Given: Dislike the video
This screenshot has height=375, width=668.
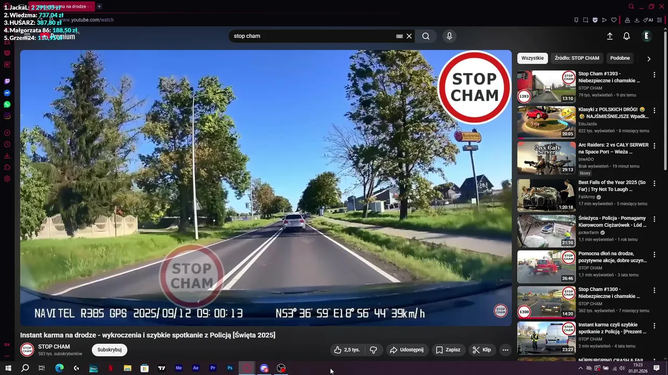Looking at the screenshot, I should point(374,350).
